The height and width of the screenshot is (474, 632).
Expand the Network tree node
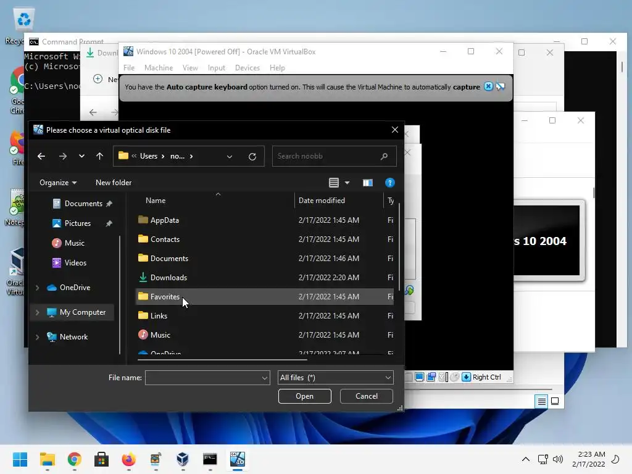click(38, 337)
